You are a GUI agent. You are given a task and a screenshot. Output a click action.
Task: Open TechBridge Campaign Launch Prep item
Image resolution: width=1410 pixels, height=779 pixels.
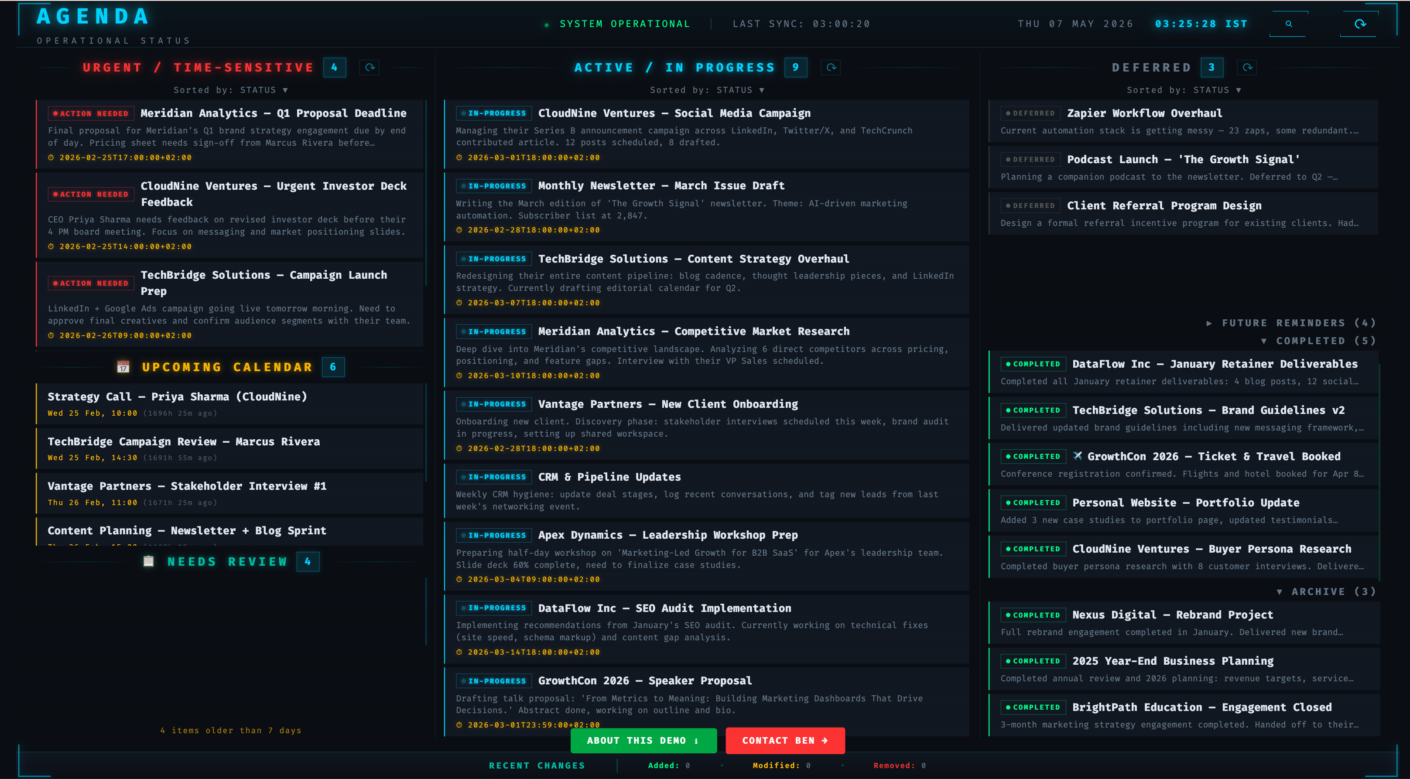(x=230, y=304)
